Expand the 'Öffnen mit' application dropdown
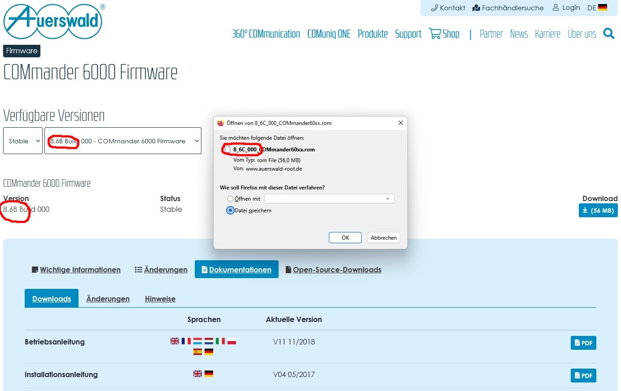This screenshot has width=621, height=391. (329, 199)
